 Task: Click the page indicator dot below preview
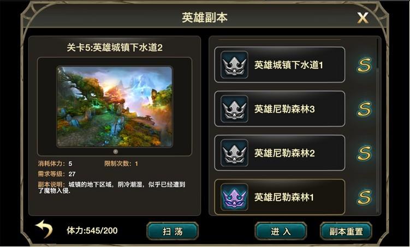[116, 152]
